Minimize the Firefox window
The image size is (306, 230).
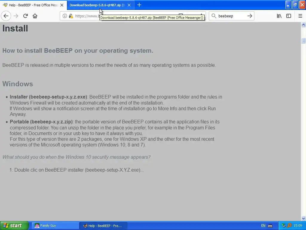[x=288, y=5]
